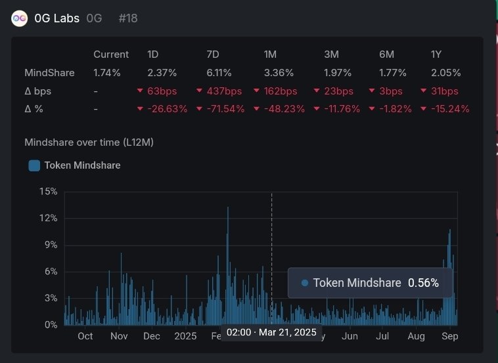Click the 162bps change value

(x=281, y=91)
